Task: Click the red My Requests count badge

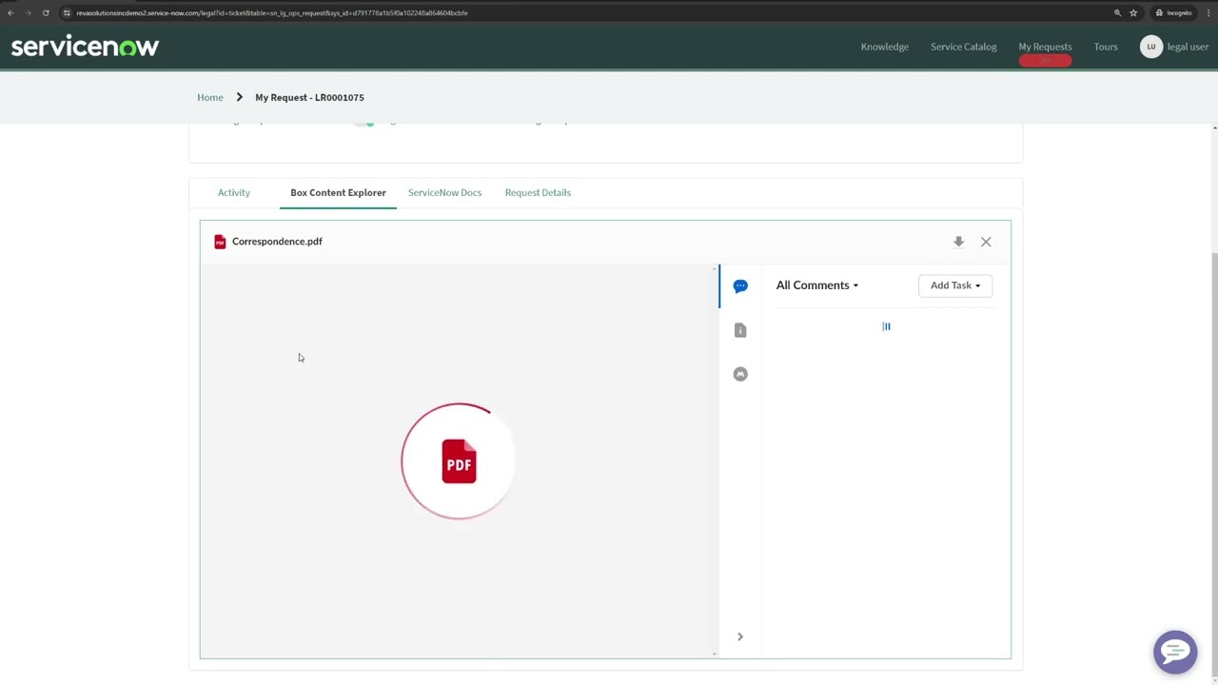Action: (1045, 61)
